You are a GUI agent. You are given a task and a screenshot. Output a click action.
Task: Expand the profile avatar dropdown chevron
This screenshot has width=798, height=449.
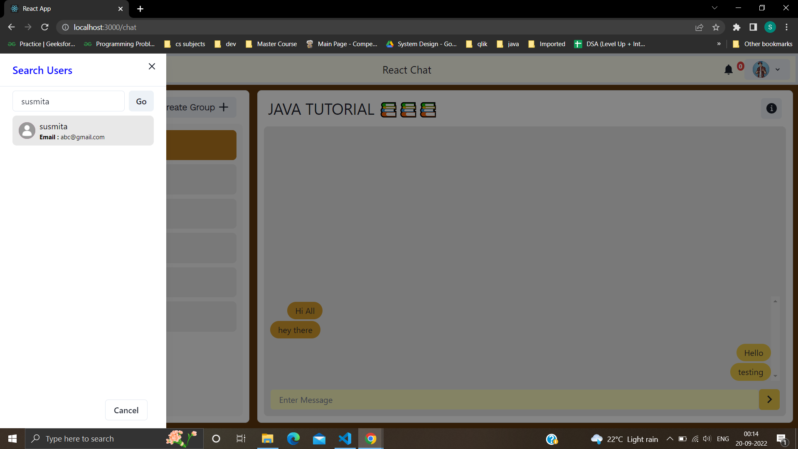(x=778, y=70)
